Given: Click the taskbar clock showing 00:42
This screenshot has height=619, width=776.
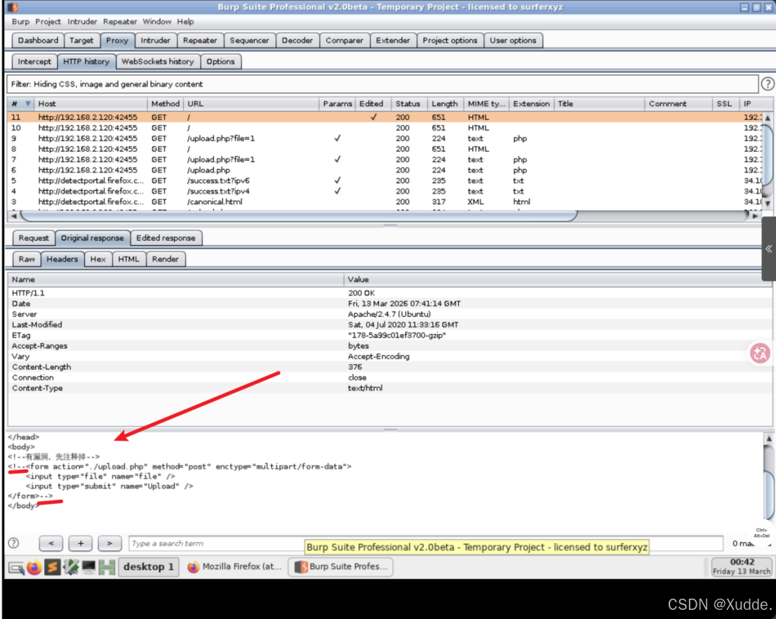Looking at the screenshot, I should pyautogui.click(x=742, y=566).
